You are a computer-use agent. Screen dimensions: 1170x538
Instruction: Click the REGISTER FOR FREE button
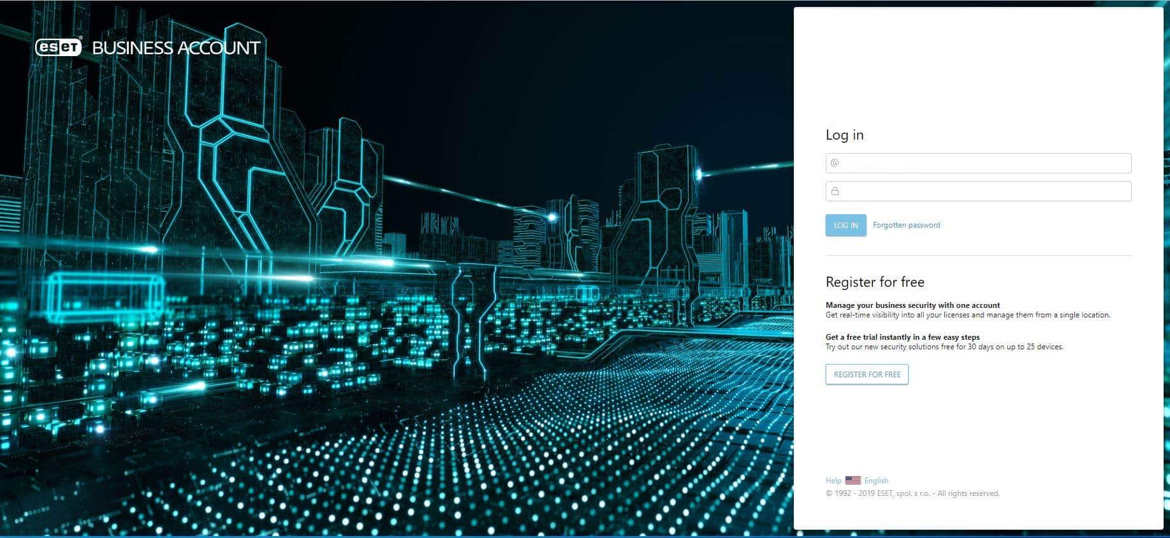(x=867, y=374)
